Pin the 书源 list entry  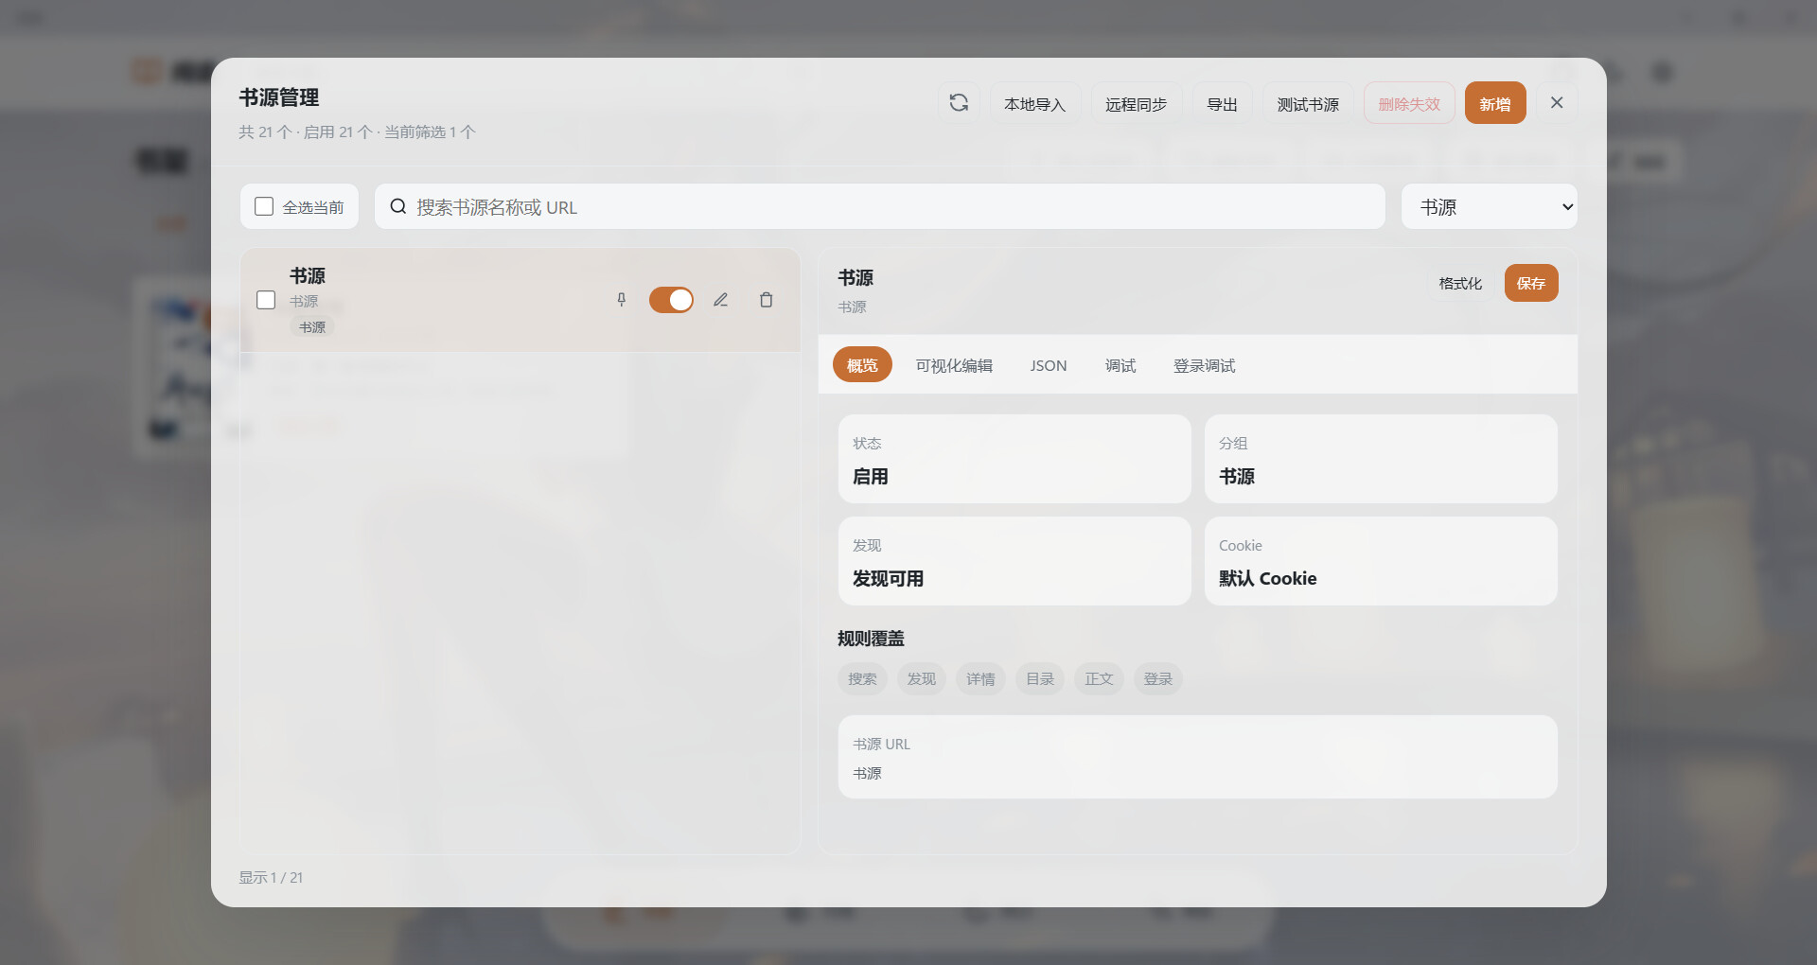click(x=622, y=300)
